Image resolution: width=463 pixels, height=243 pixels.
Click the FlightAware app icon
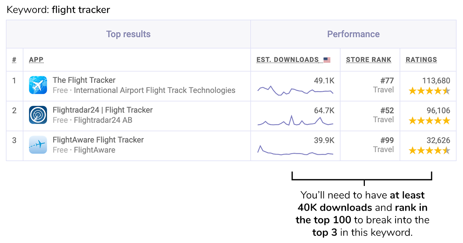pyautogui.click(x=37, y=145)
